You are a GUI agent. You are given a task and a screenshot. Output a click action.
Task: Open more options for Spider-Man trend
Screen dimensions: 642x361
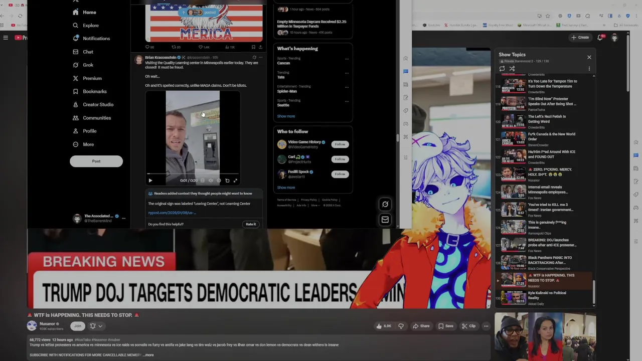[347, 87]
